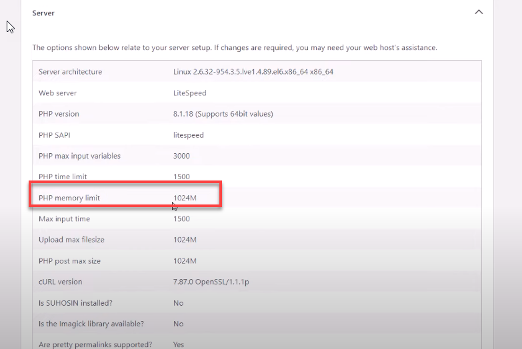The width and height of the screenshot is (522, 349).
Task: Click the PHP time limit label
Action: (x=63, y=176)
